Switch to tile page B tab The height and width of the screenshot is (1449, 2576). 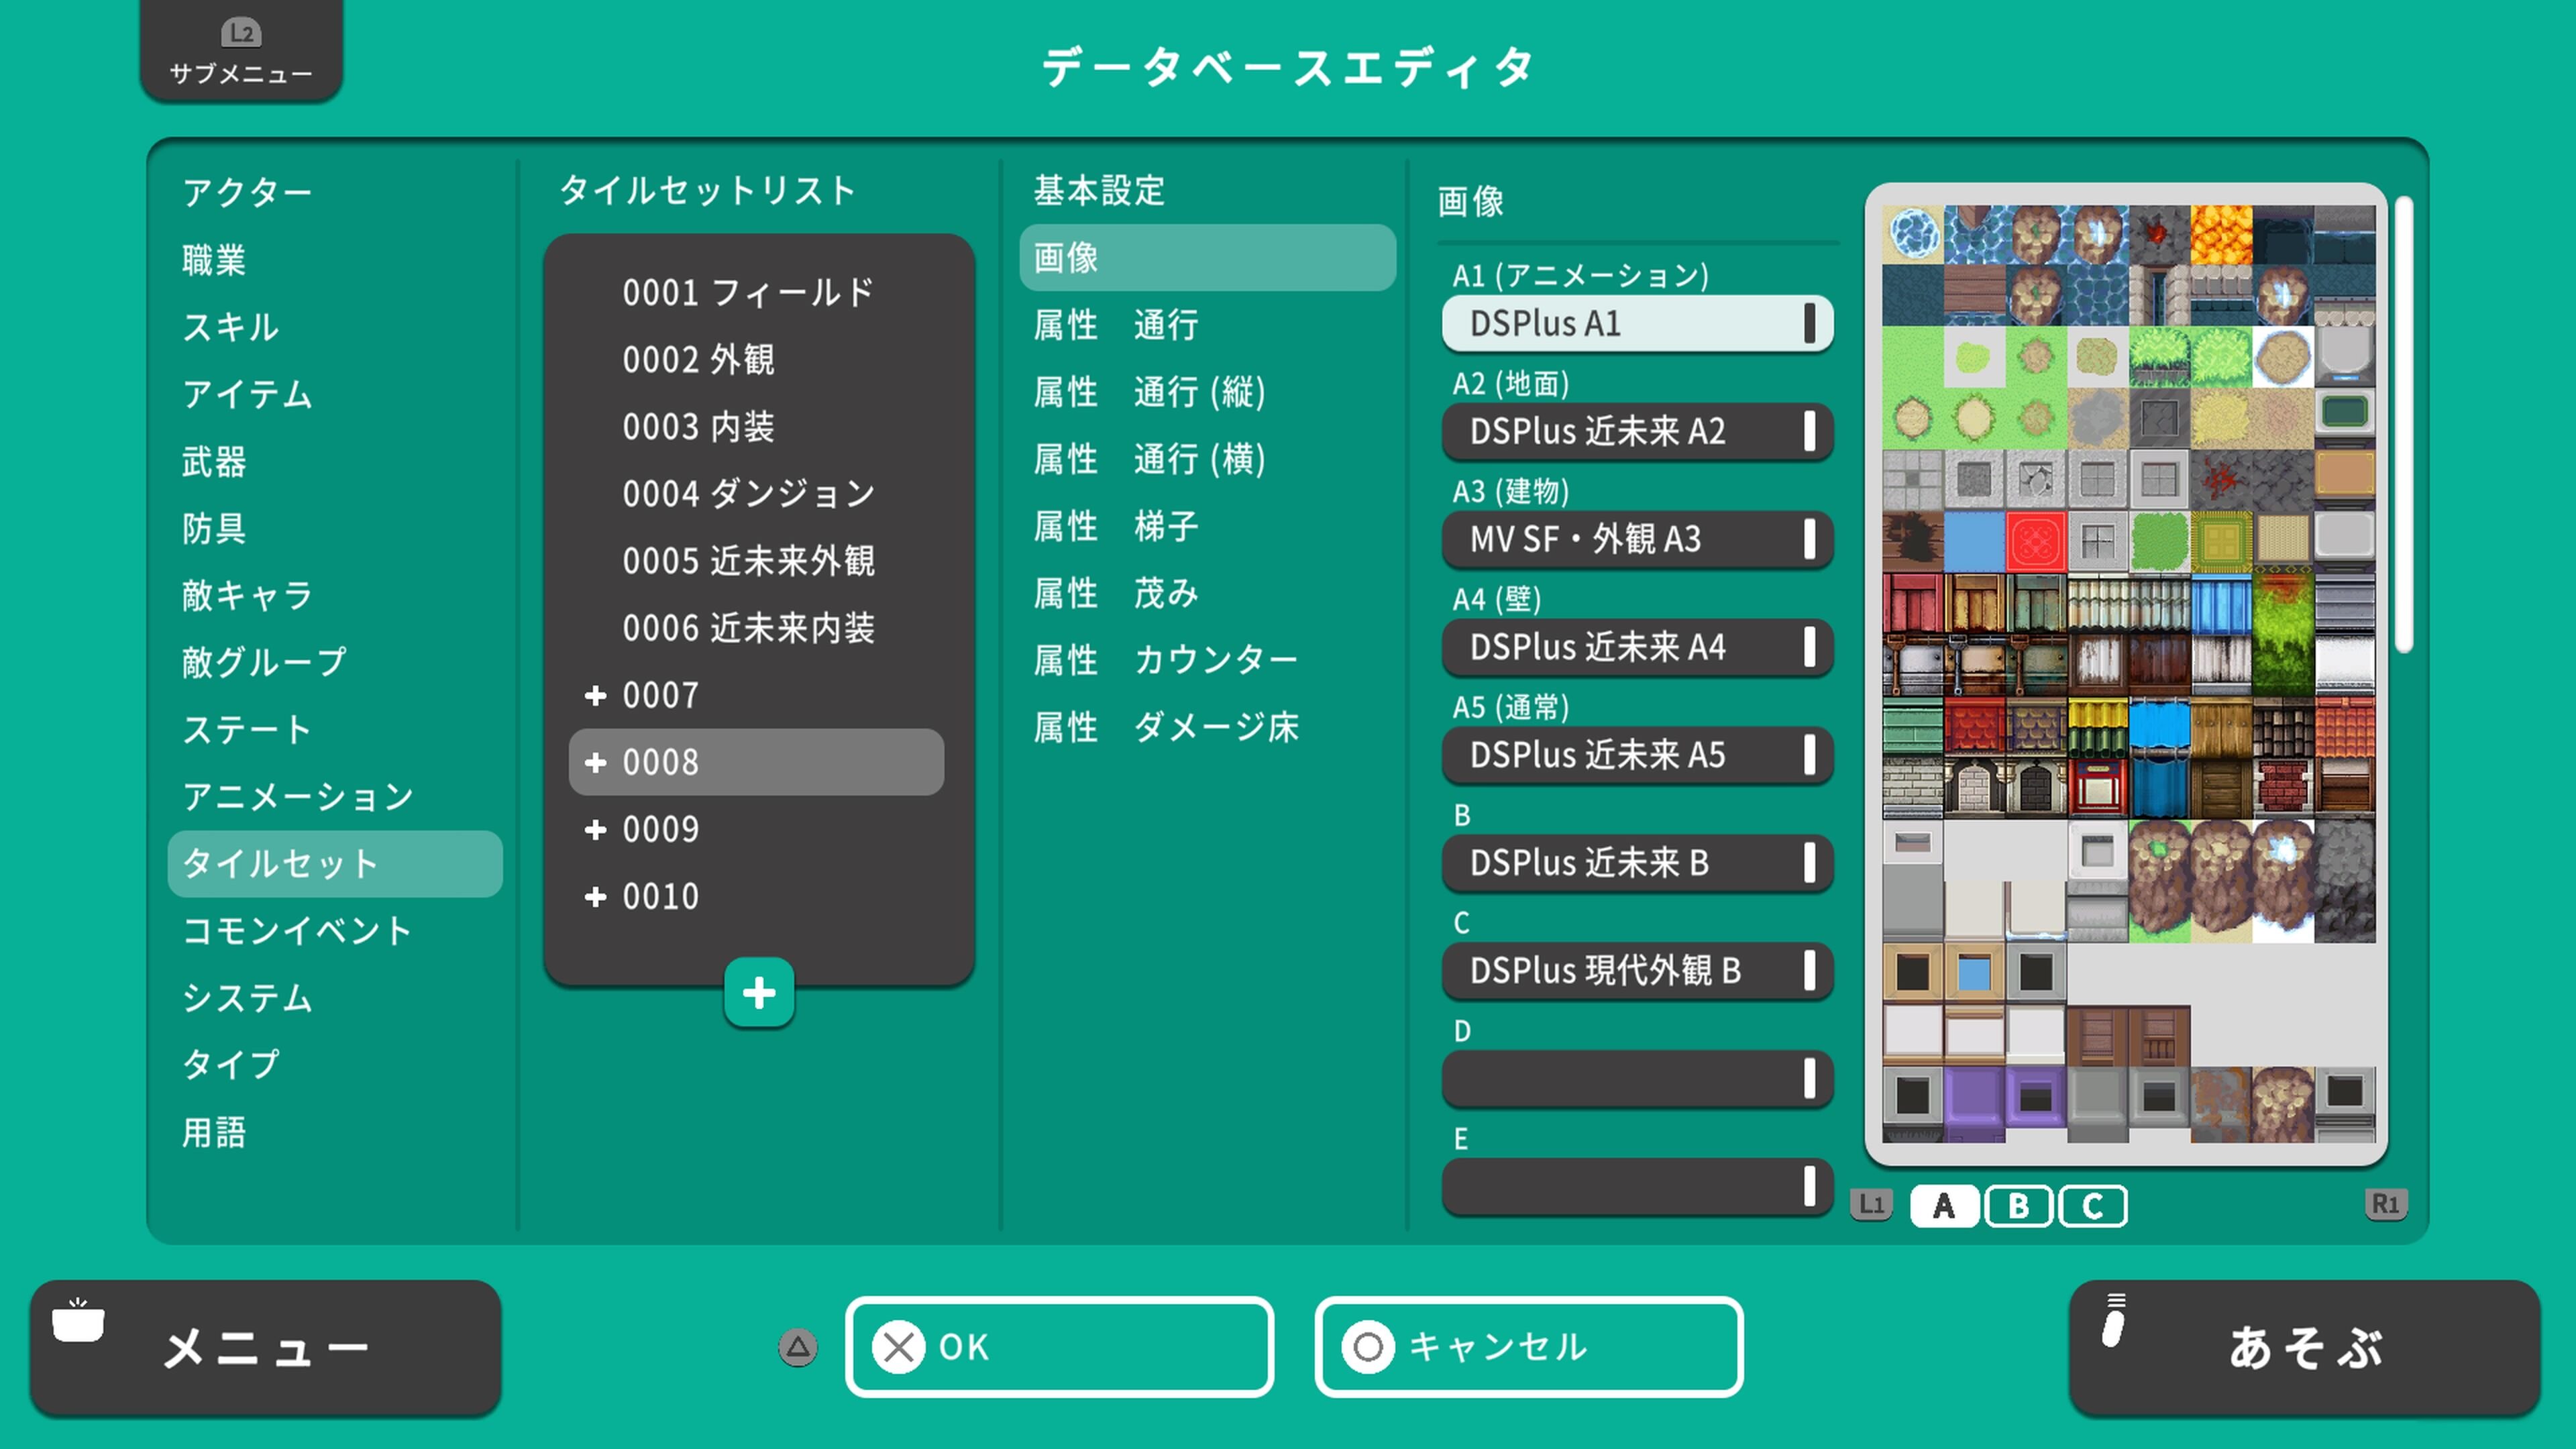(2019, 1206)
